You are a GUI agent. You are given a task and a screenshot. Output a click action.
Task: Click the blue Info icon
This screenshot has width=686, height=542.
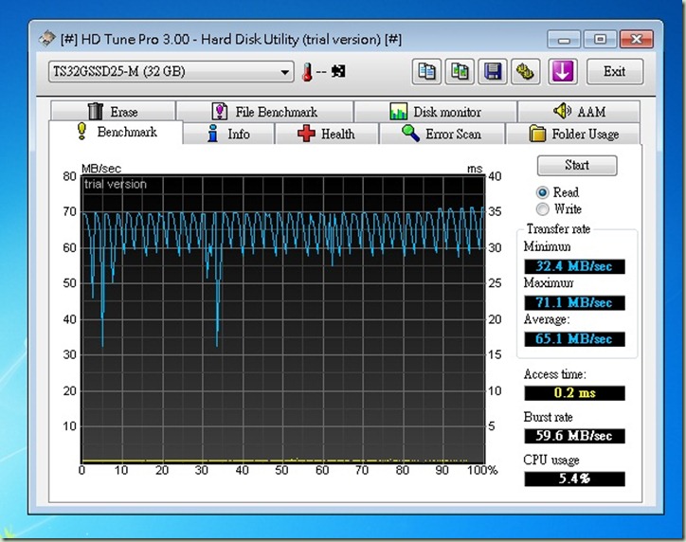point(213,133)
